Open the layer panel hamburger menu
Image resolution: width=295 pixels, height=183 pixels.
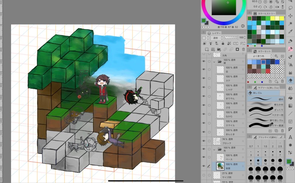[203, 33]
